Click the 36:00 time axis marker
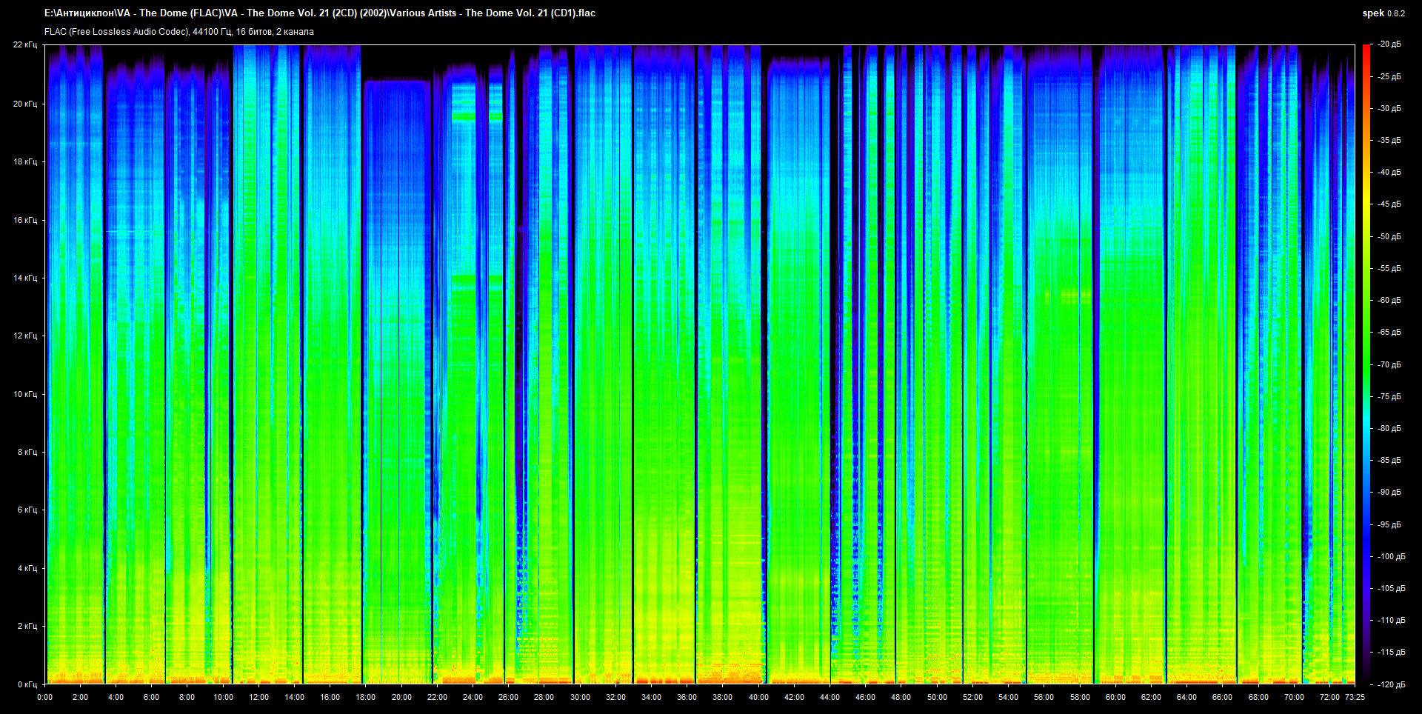 pos(687,697)
